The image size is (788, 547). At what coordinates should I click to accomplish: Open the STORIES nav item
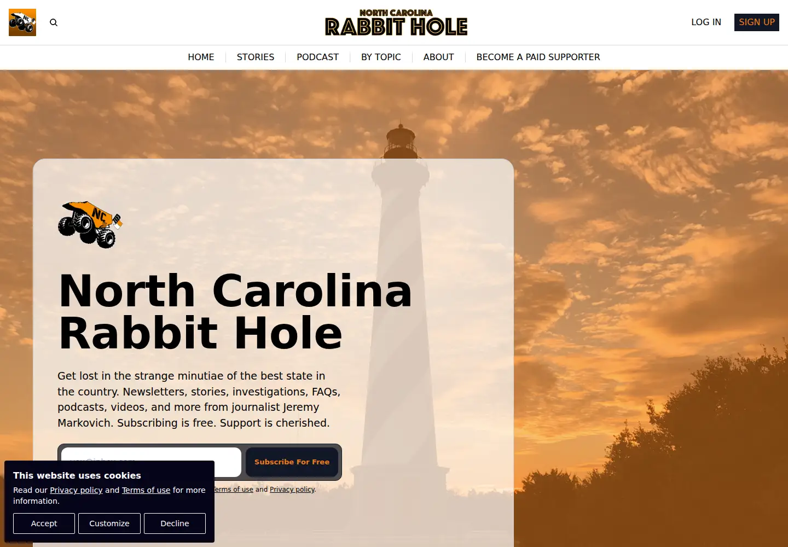coord(256,57)
